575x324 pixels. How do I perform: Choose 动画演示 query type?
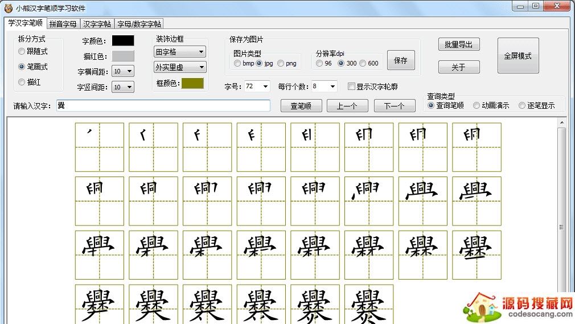coord(477,105)
